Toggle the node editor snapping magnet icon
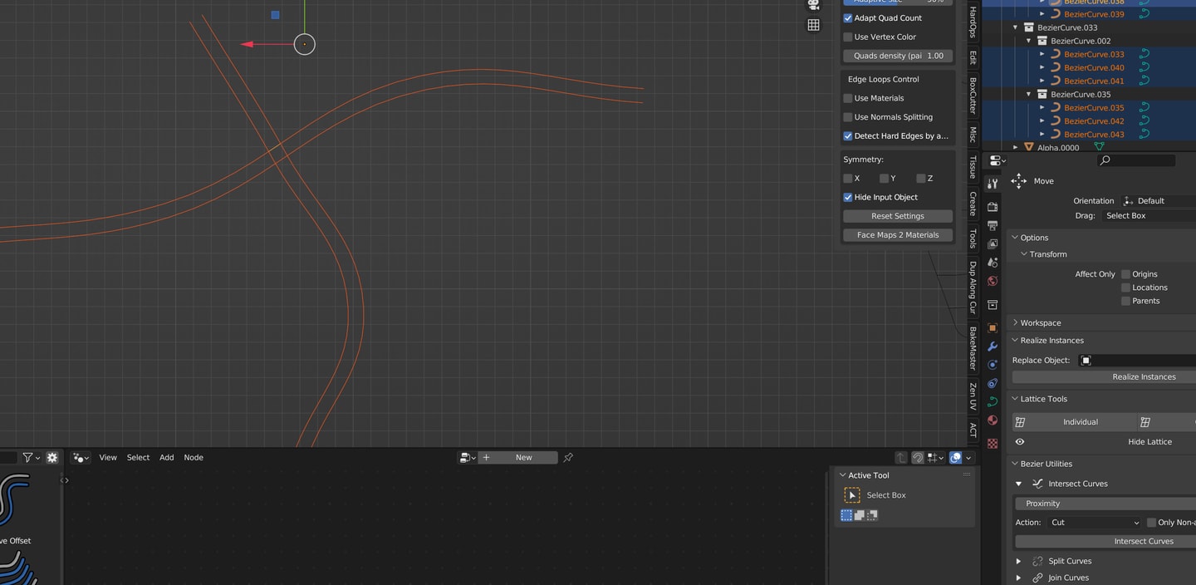Screen dimensions: 1196x585 tap(918, 458)
